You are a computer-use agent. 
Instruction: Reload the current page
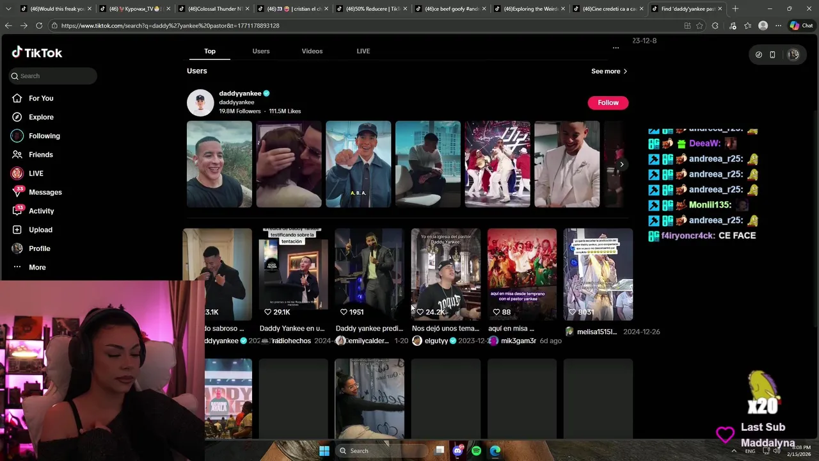[x=39, y=26]
